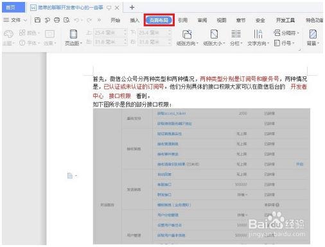Click the paper orientation (纸张方向) icon
The image size is (325, 247).
187,34
